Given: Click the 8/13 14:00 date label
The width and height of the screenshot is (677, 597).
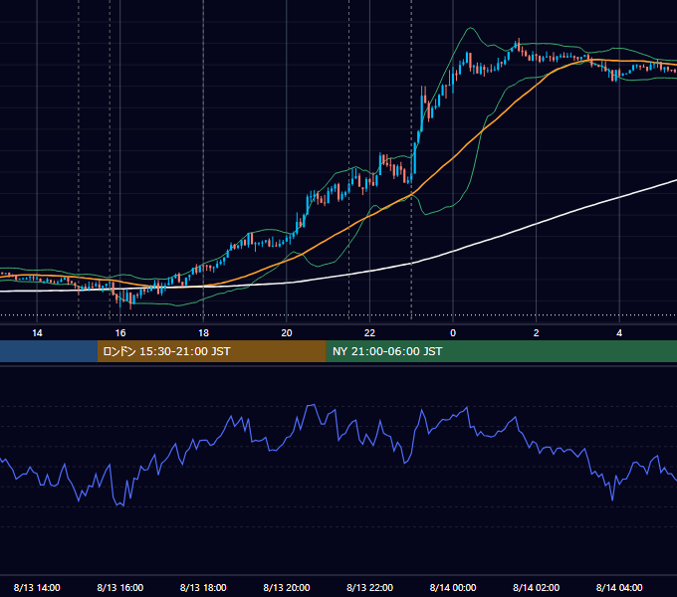Looking at the screenshot, I should 37,587.
